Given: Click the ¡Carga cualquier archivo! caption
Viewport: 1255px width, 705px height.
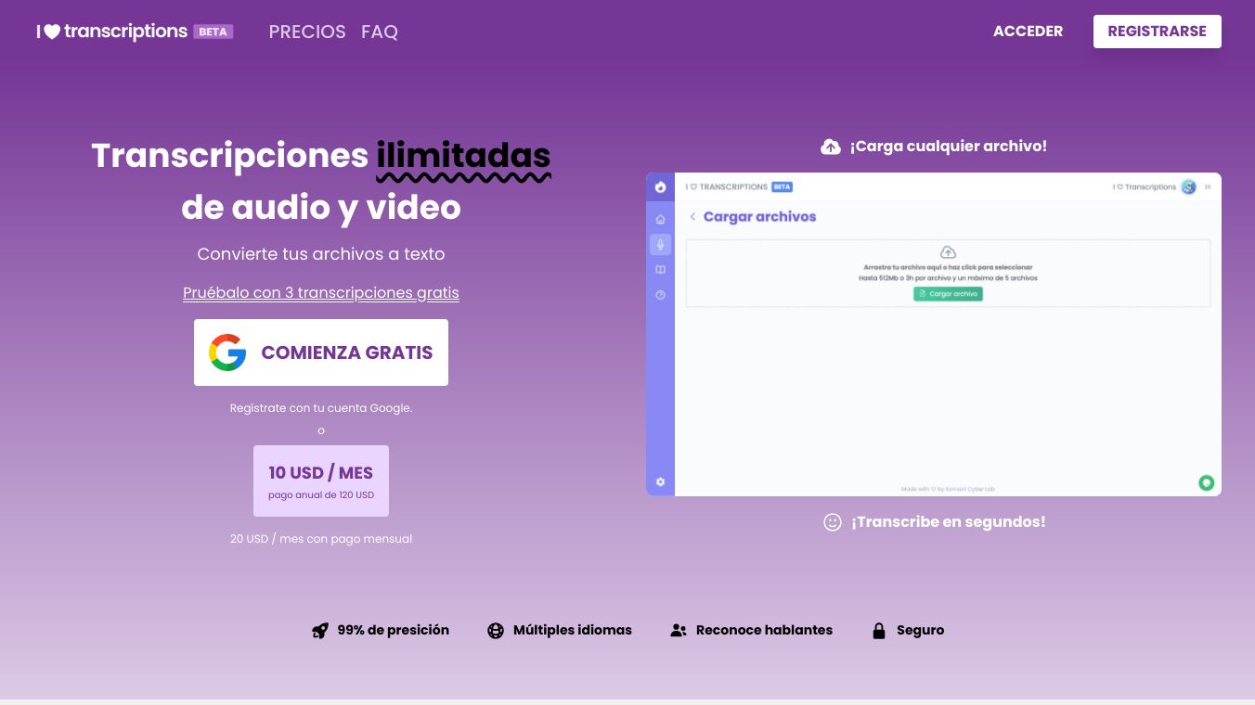Looking at the screenshot, I should (948, 147).
